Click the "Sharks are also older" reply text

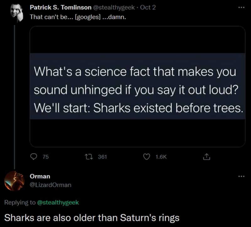92,217
